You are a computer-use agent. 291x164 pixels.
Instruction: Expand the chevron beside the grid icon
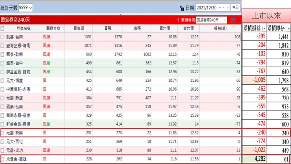pyautogui.click(x=238, y=20)
